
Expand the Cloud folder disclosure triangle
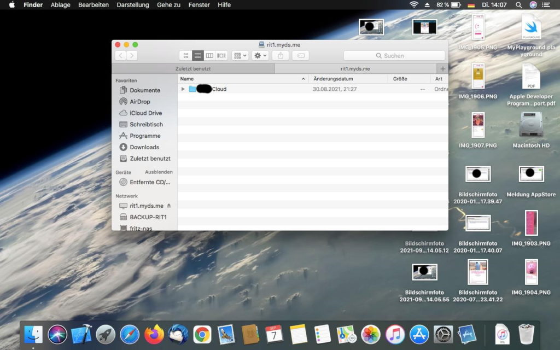[x=183, y=89]
